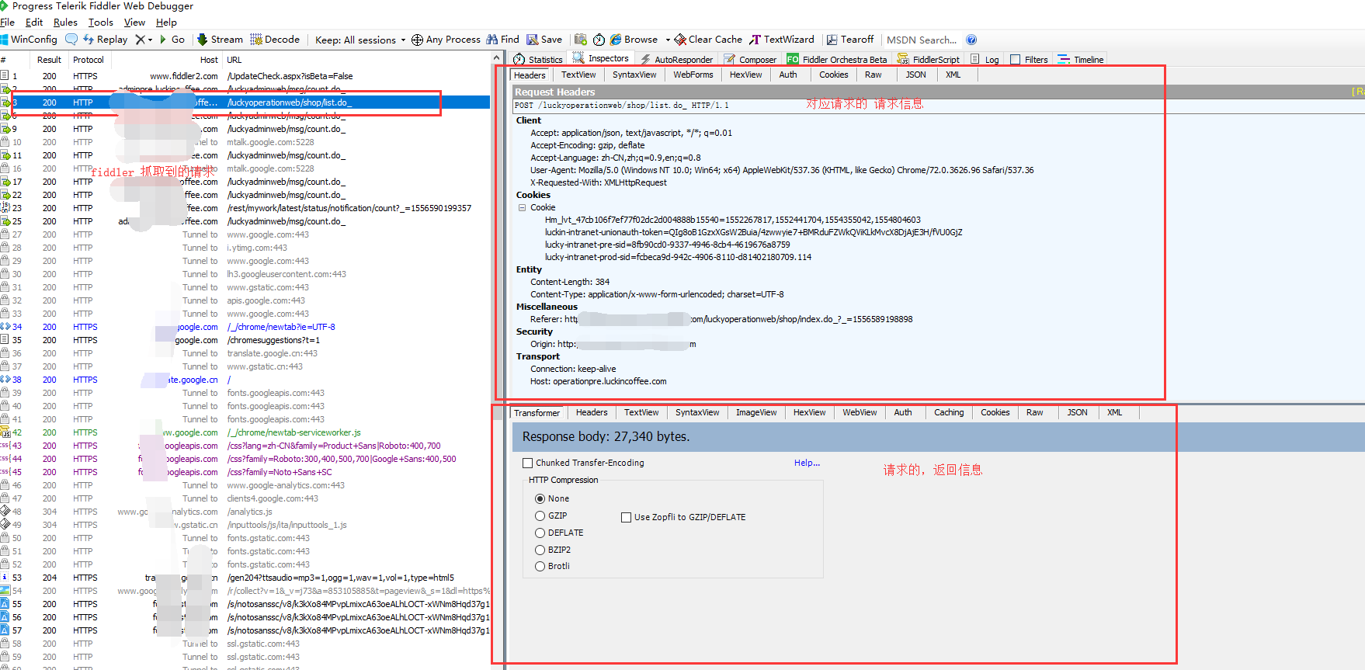Select session 1 UpdateCheck.aspx row
Viewport: 1365px width, 670px height.
[x=245, y=76]
